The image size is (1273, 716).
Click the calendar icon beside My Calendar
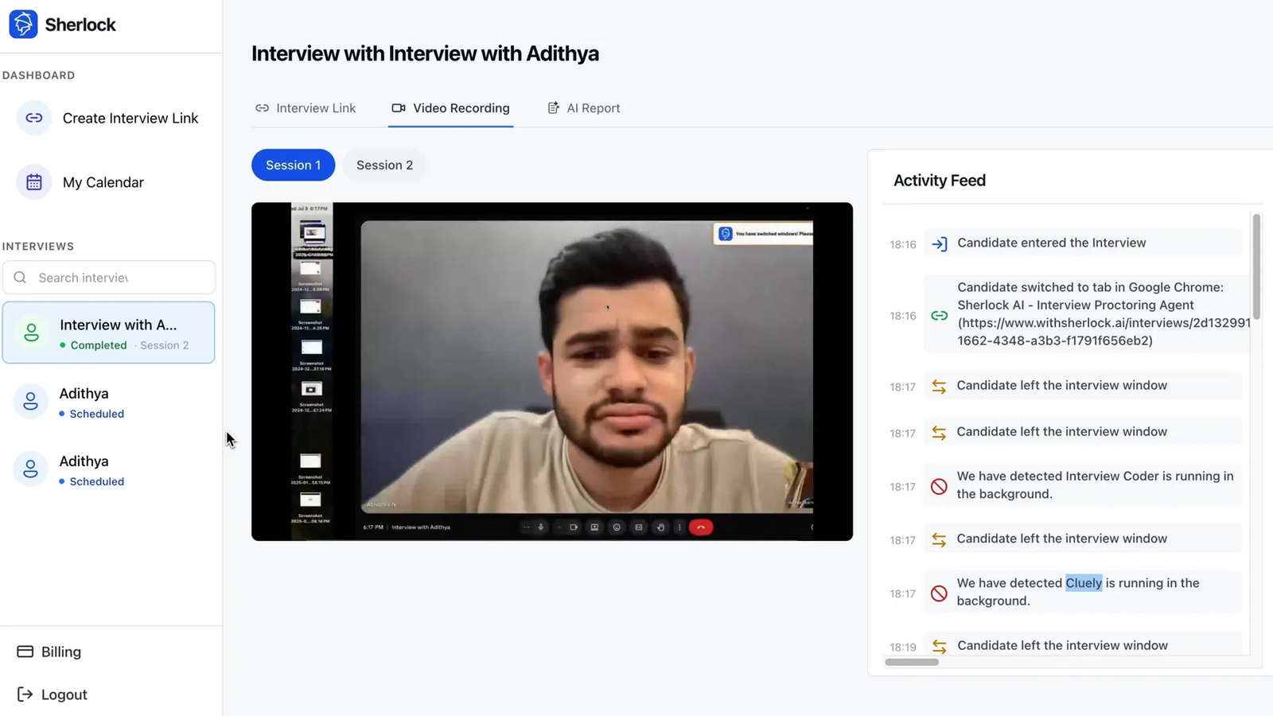click(34, 182)
